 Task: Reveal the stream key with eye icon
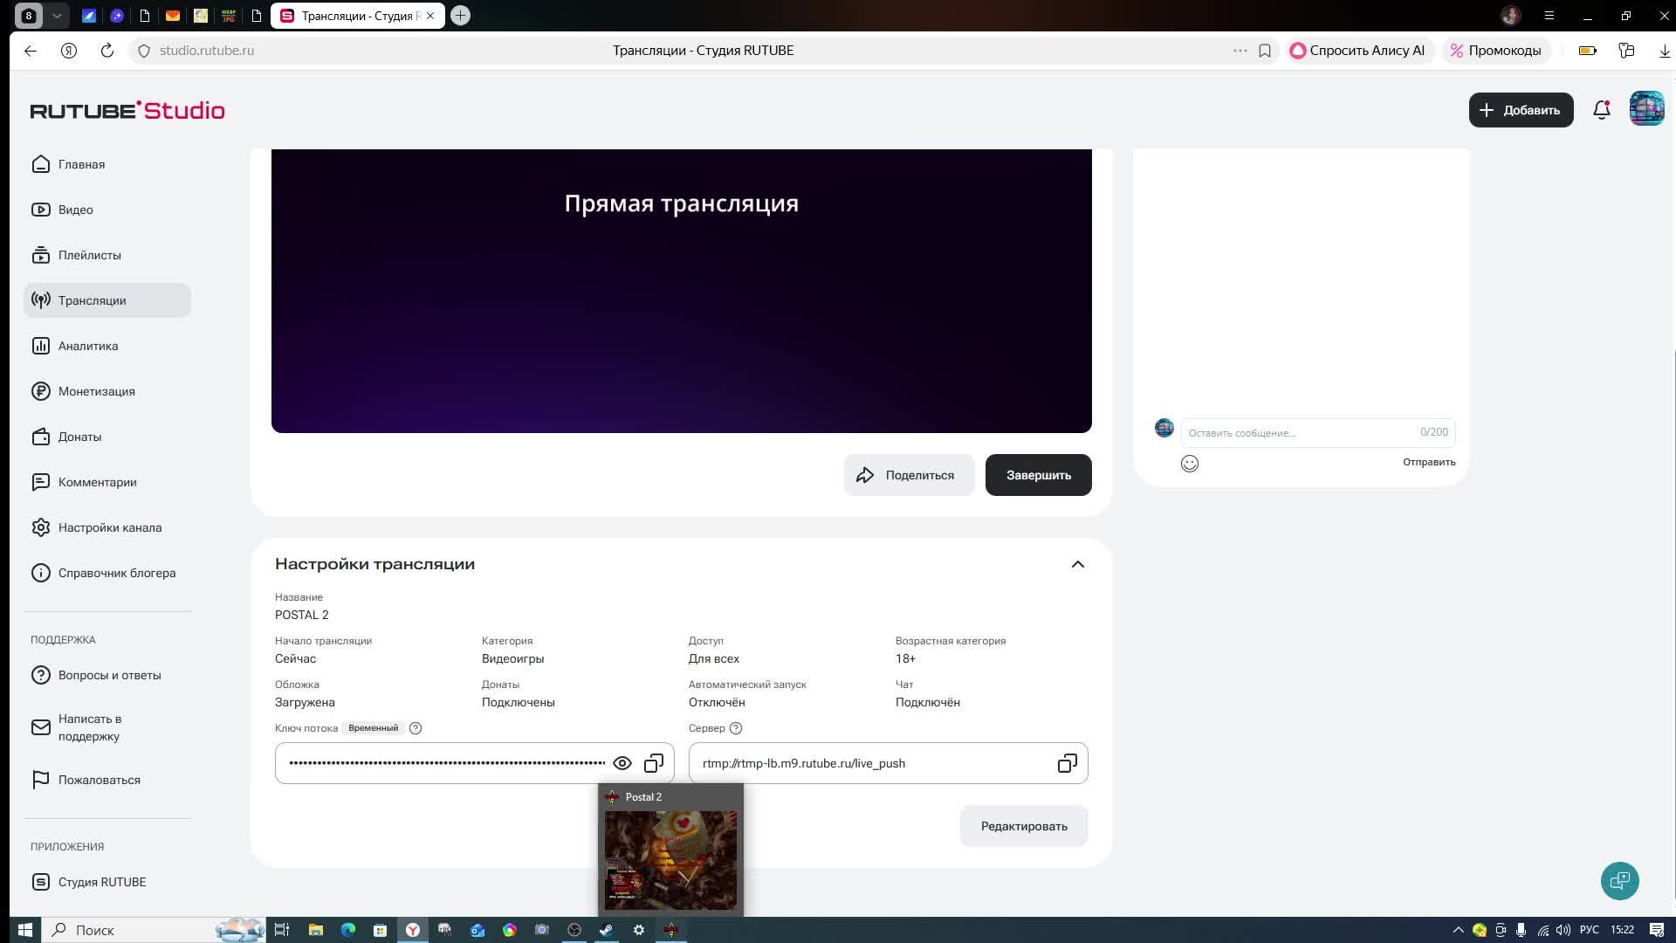point(622,763)
